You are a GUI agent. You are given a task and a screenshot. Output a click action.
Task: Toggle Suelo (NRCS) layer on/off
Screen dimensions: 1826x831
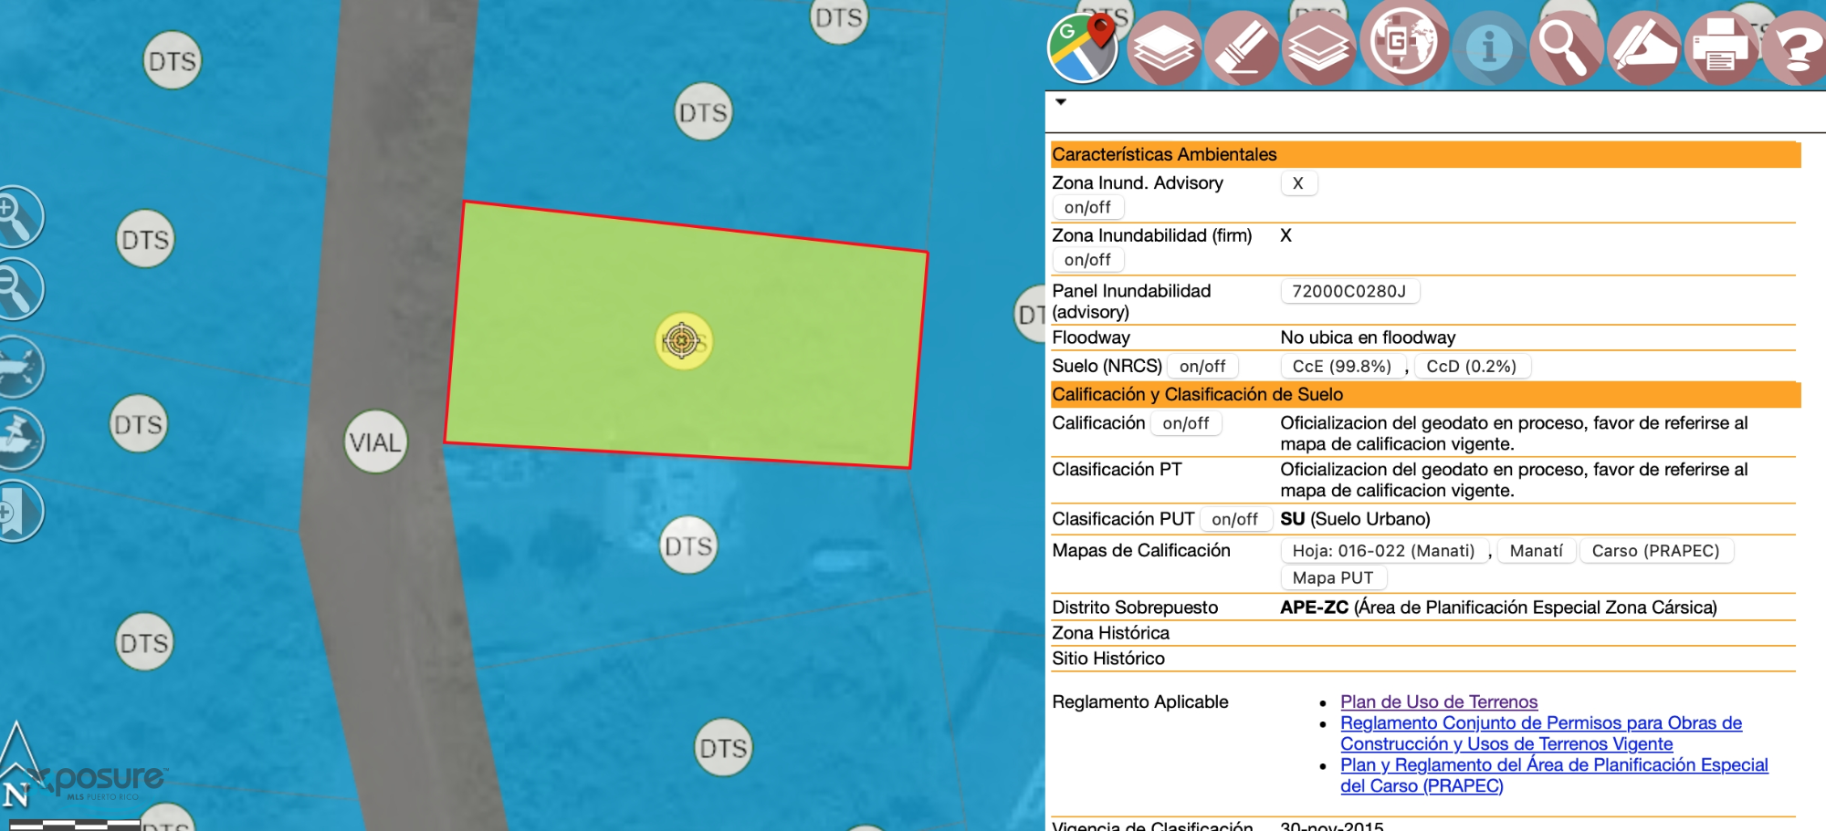(x=1202, y=367)
